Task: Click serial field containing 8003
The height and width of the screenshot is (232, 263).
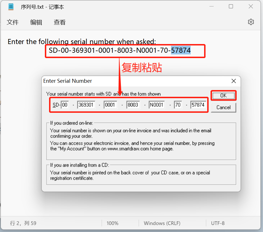Action: (x=133, y=105)
